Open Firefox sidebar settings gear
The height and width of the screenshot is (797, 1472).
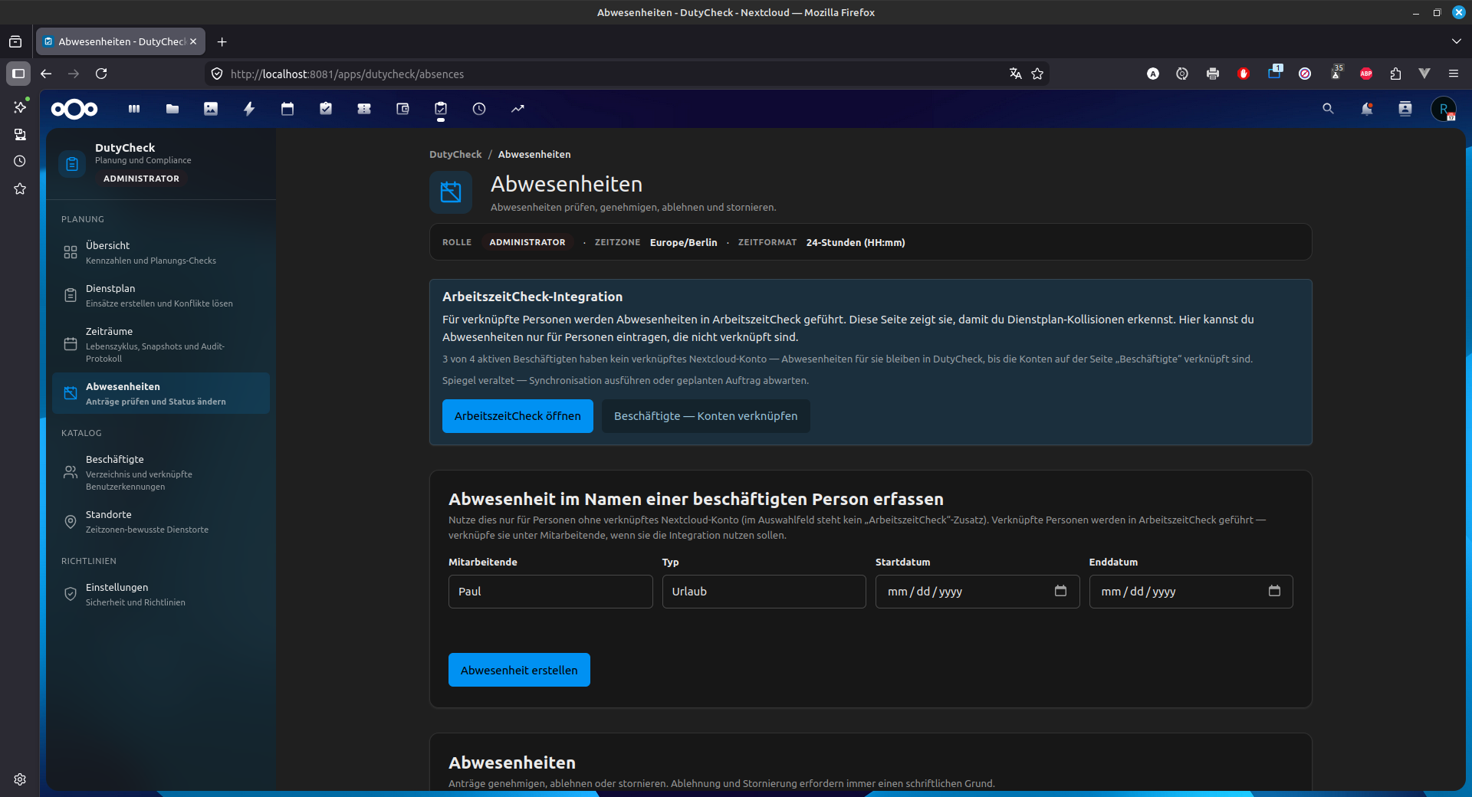(20, 779)
